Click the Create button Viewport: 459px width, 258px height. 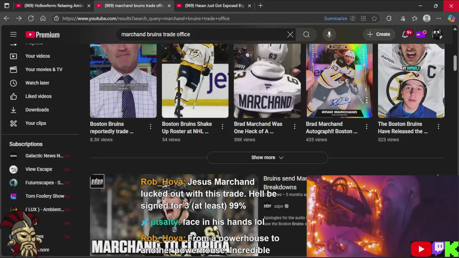[x=378, y=34]
